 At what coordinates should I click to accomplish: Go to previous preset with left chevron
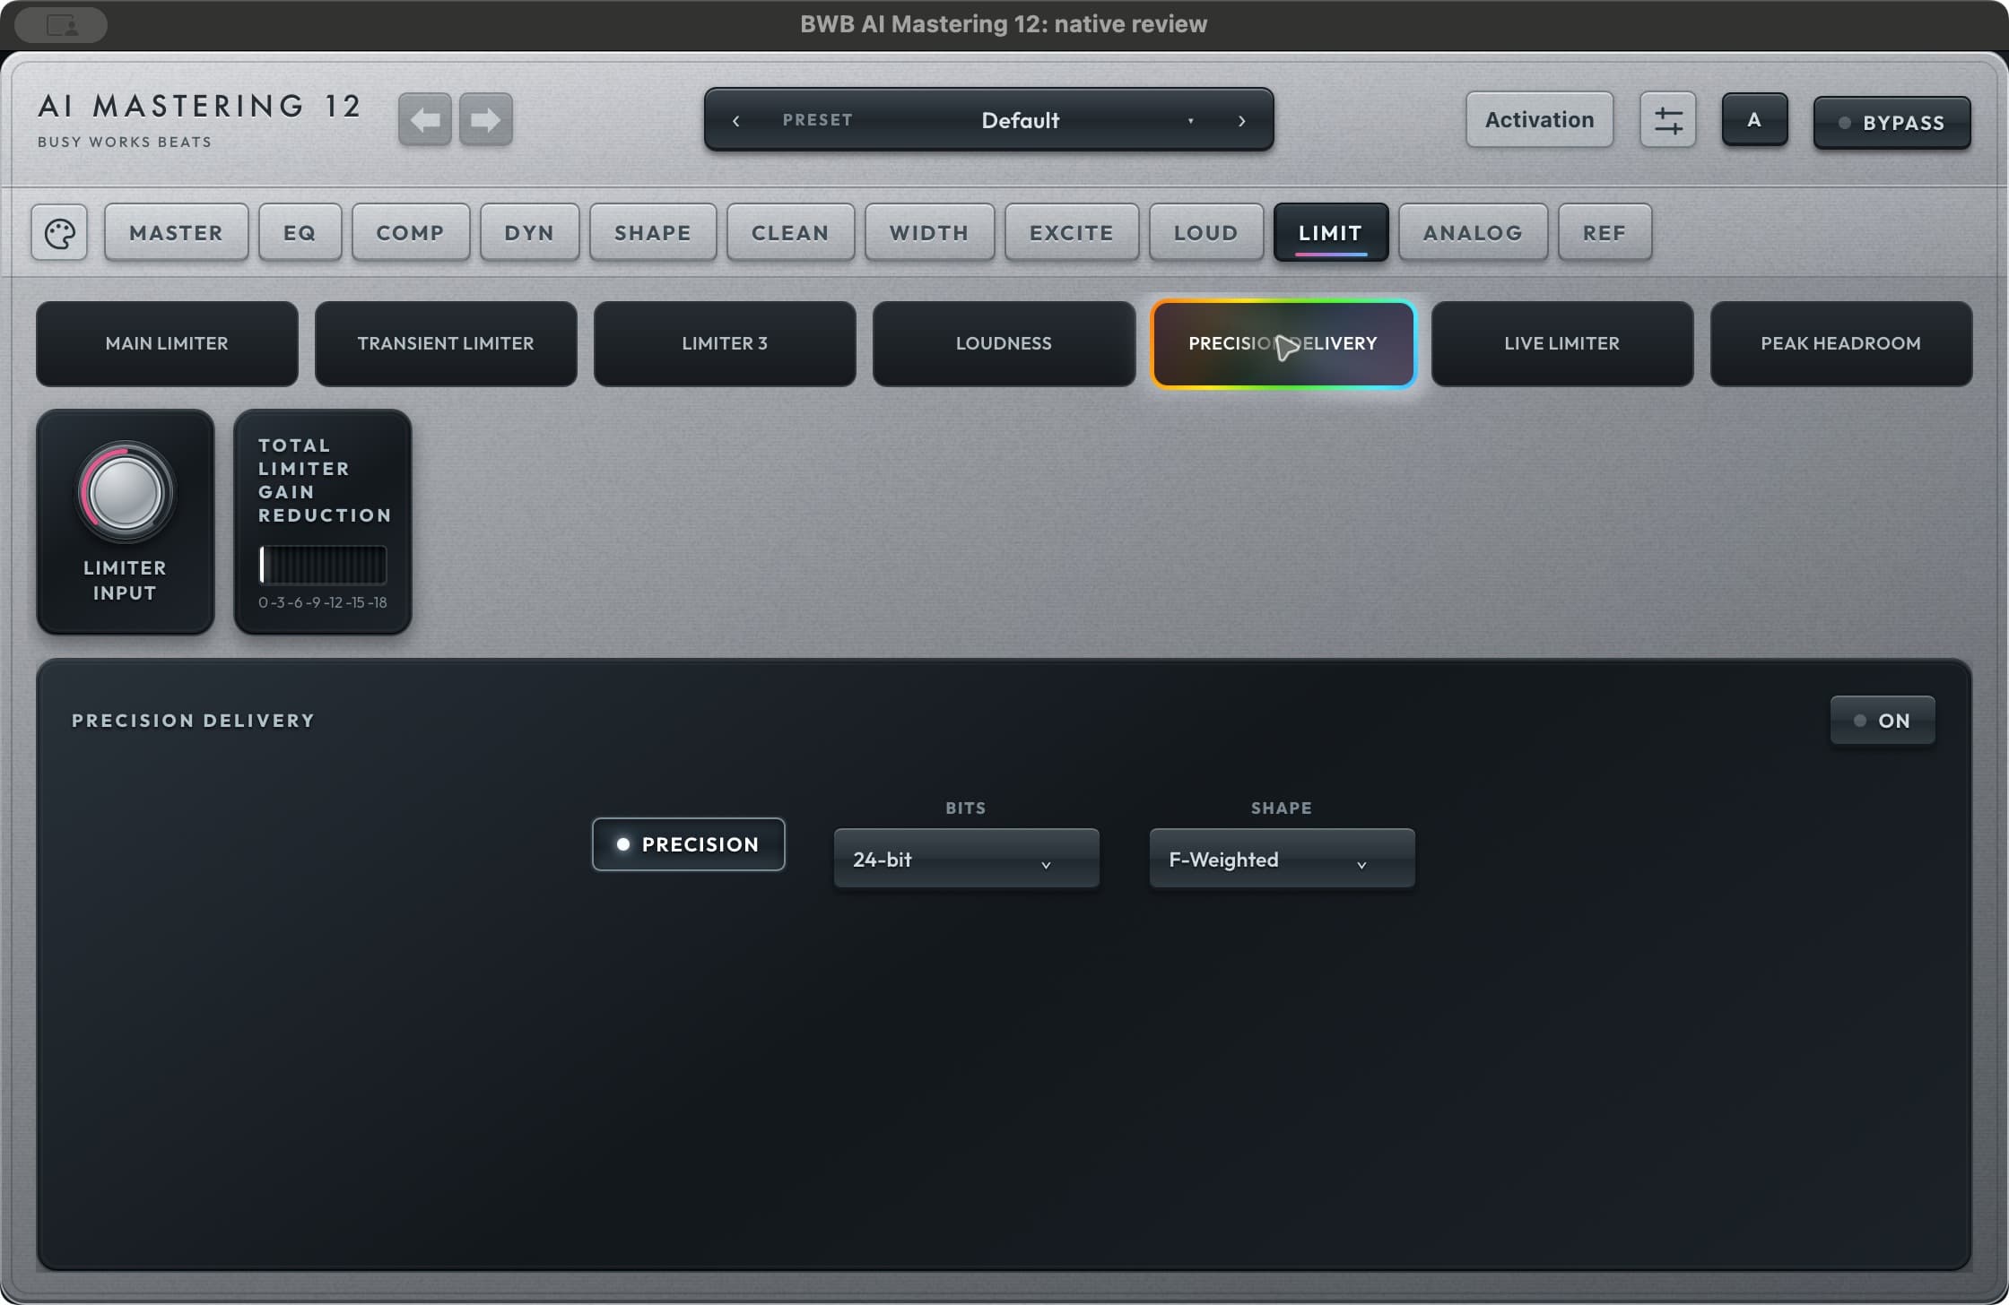pos(736,120)
